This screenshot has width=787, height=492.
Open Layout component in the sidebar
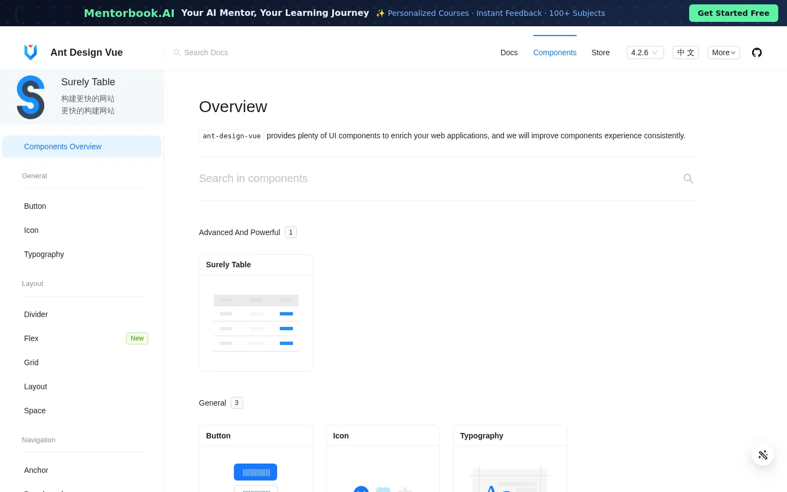(82, 386)
